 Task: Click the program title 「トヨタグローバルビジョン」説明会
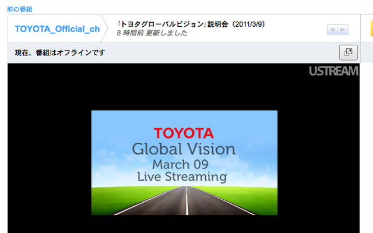pos(191,24)
